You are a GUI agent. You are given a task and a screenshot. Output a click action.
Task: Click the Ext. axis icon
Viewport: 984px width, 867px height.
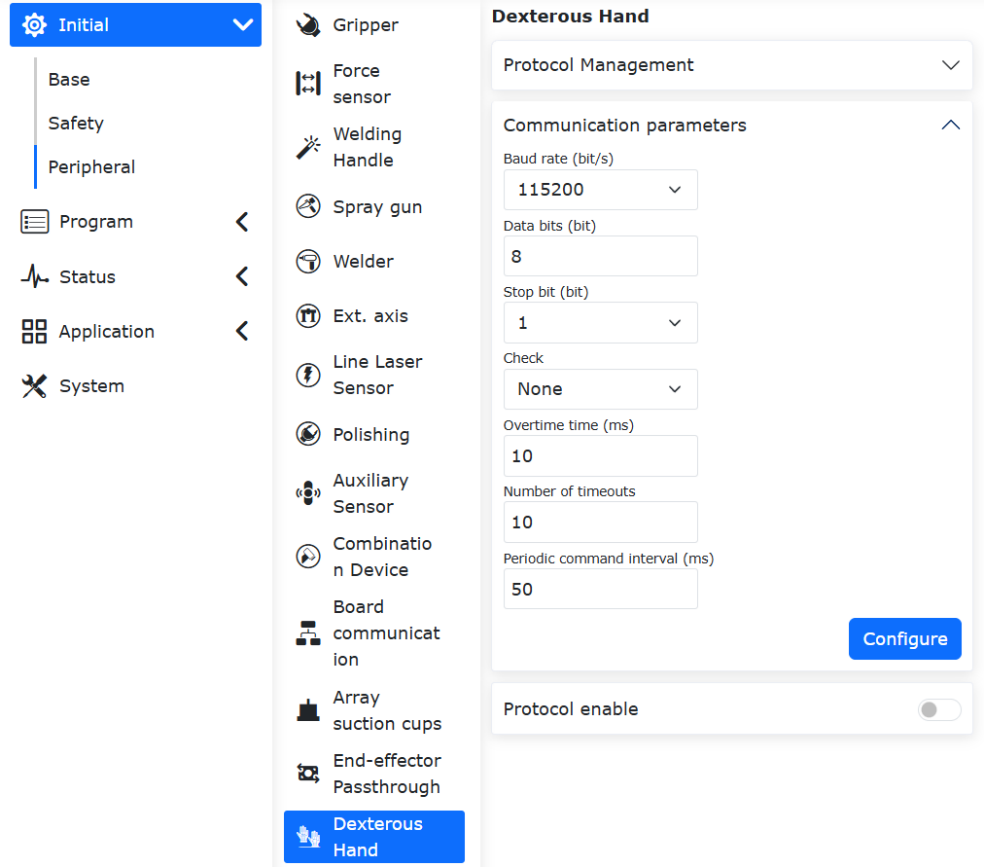click(x=307, y=316)
